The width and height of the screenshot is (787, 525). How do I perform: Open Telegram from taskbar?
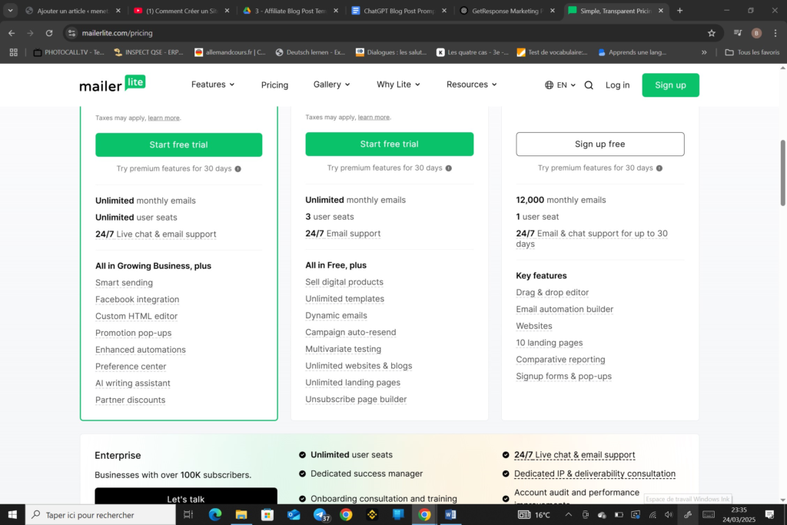pos(320,514)
